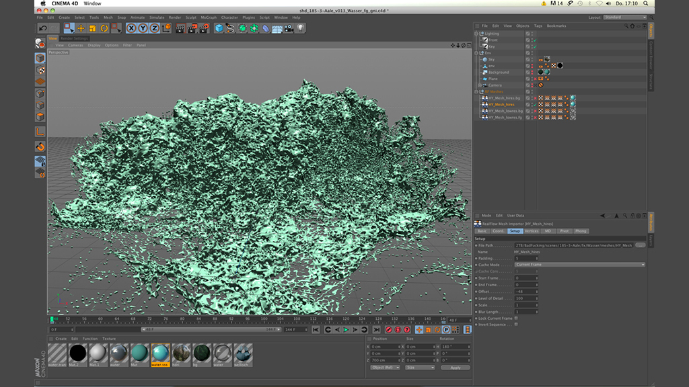Select the Move tool
689x387 pixels.
point(81,28)
